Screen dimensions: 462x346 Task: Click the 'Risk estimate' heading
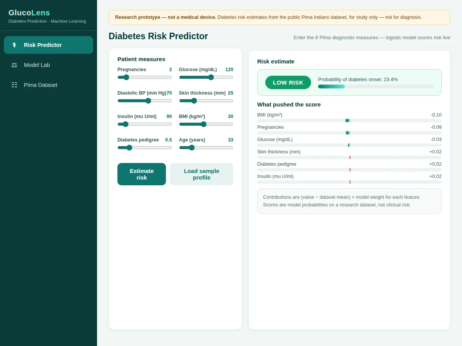[x=276, y=62]
